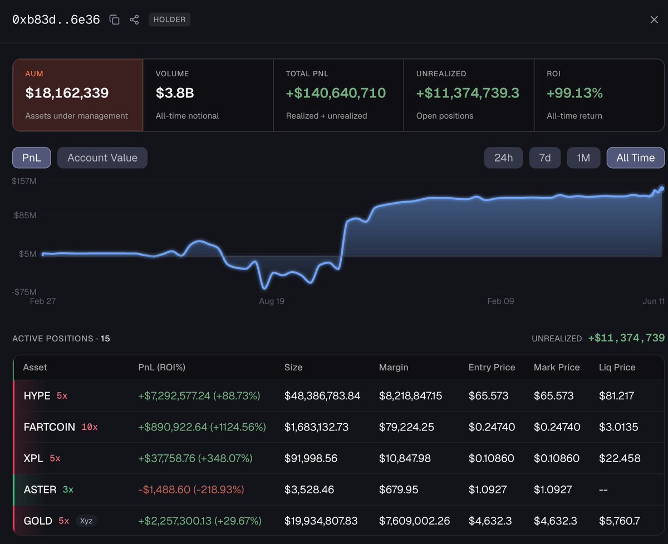Click GOLD size $19,934,807.83

point(321,521)
